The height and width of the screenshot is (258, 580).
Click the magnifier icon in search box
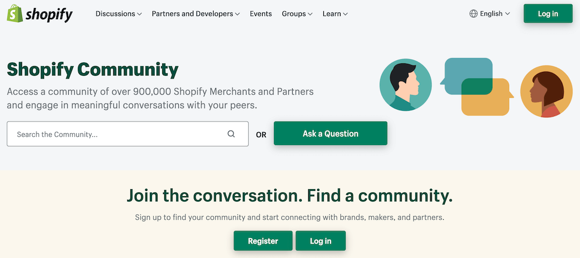[231, 134]
